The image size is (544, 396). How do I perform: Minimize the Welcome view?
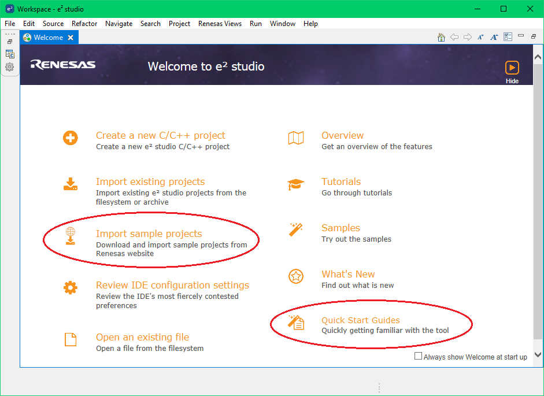click(x=521, y=35)
